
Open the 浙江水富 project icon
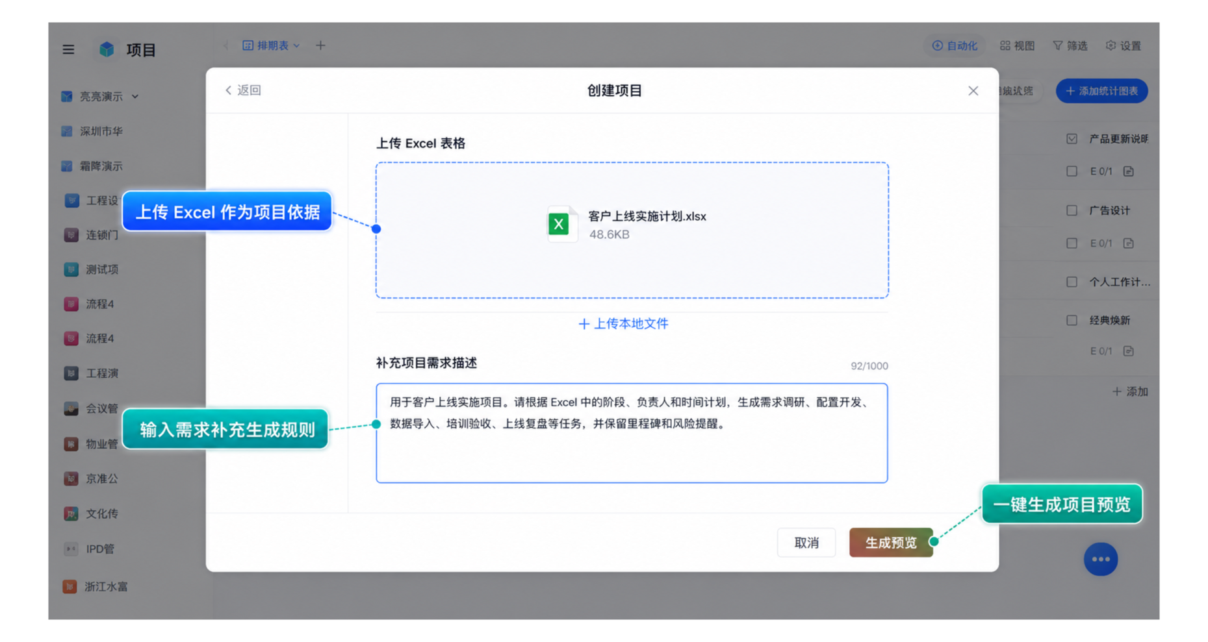(70, 586)
